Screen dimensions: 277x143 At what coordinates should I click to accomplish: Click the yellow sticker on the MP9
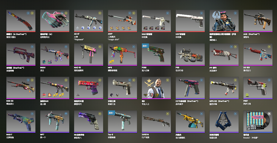(112, 62)
